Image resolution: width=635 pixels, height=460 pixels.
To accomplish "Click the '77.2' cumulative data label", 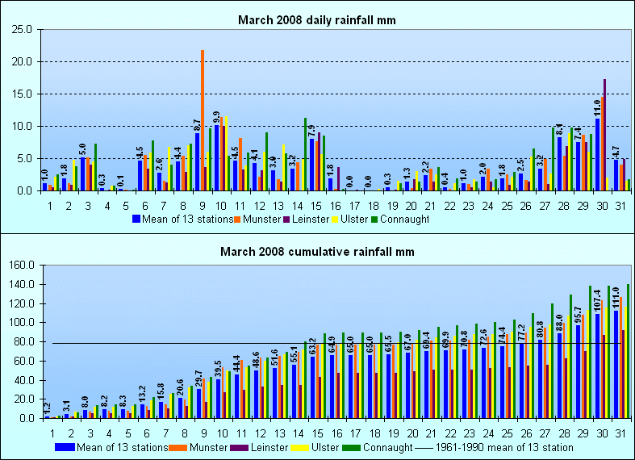I will pyautogui.click(x=521, y=333).
